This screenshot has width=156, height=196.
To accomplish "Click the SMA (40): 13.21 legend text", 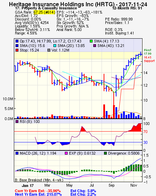I will 111,46.
